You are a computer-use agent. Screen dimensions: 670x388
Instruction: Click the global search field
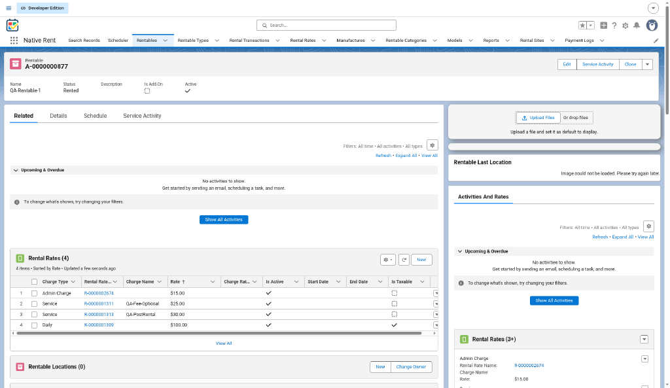tap(326, 26)
